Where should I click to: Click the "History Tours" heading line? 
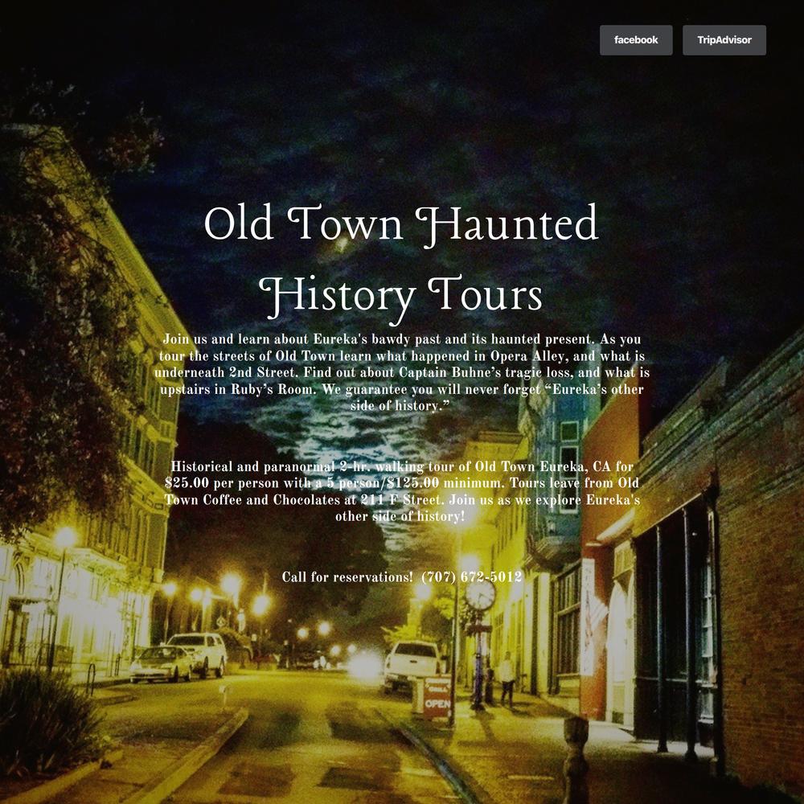404,295
